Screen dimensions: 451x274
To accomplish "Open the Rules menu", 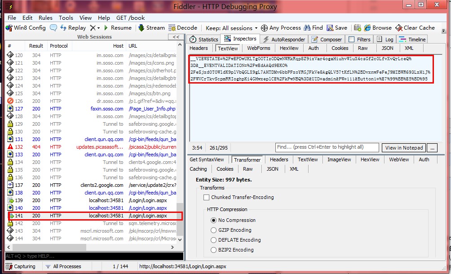I will point(45,18).
